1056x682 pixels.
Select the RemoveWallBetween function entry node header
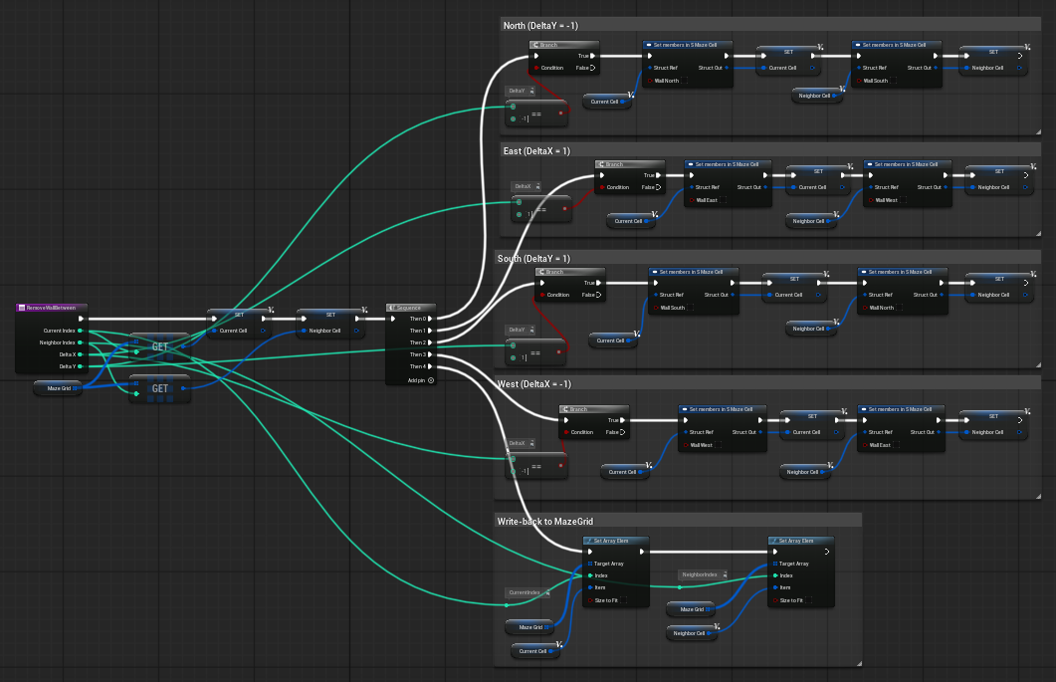coord(51,308)
